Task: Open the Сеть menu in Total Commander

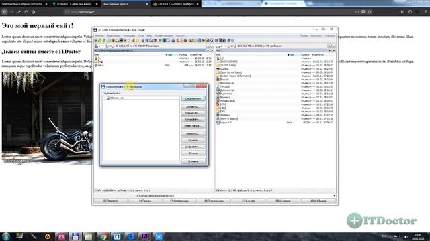Action: click(141, 35)
